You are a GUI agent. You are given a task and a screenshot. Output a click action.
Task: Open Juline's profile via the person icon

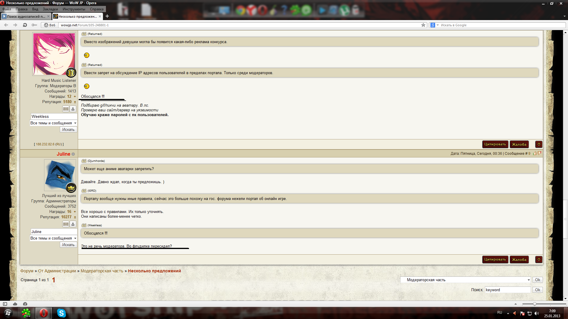(x=73, y=224)
